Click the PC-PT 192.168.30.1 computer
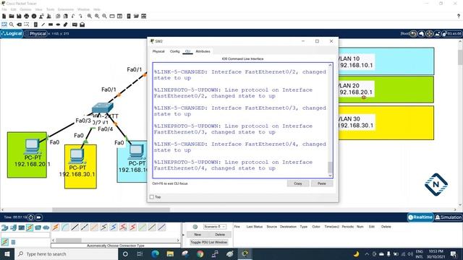463x260 pixels. 77,156
